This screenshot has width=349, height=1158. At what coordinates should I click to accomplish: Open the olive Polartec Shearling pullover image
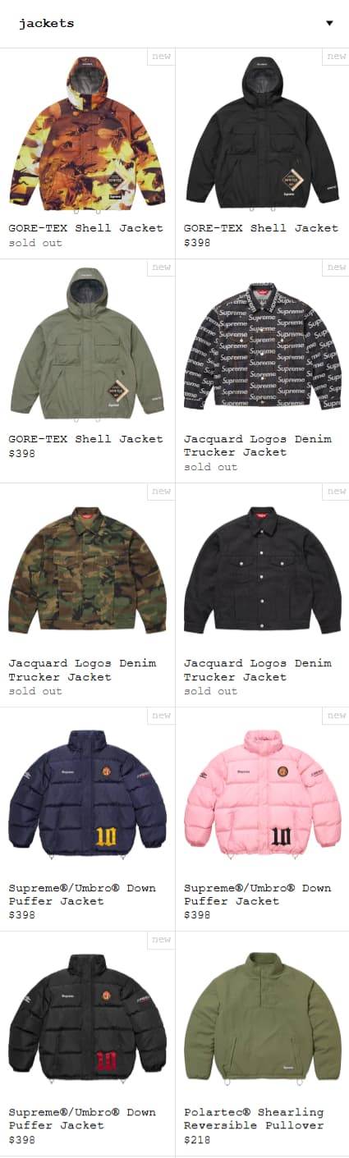(262, 1018)
